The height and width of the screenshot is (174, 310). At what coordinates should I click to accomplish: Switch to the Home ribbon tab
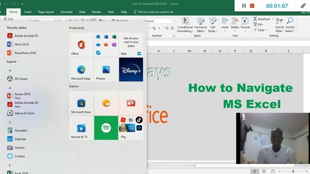pyautogui.click(x=14, y=12)
